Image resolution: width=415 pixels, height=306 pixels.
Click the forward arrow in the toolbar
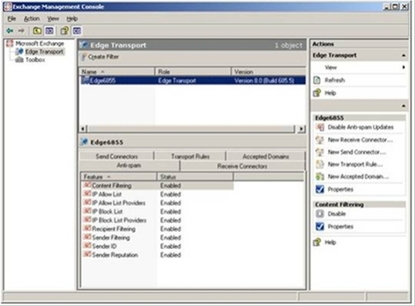pyautogui.click(x=21, y=30)
